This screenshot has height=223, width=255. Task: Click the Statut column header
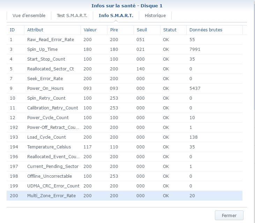point(173,30)
